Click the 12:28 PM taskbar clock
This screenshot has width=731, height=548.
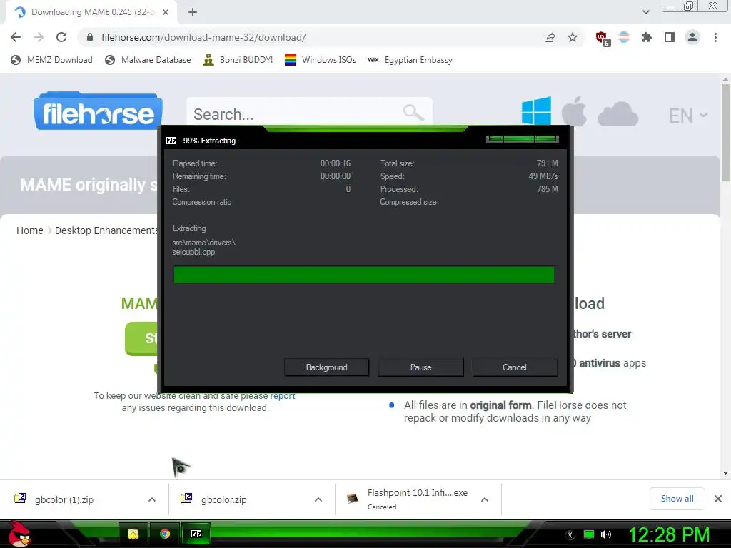[x=669, y=534]
